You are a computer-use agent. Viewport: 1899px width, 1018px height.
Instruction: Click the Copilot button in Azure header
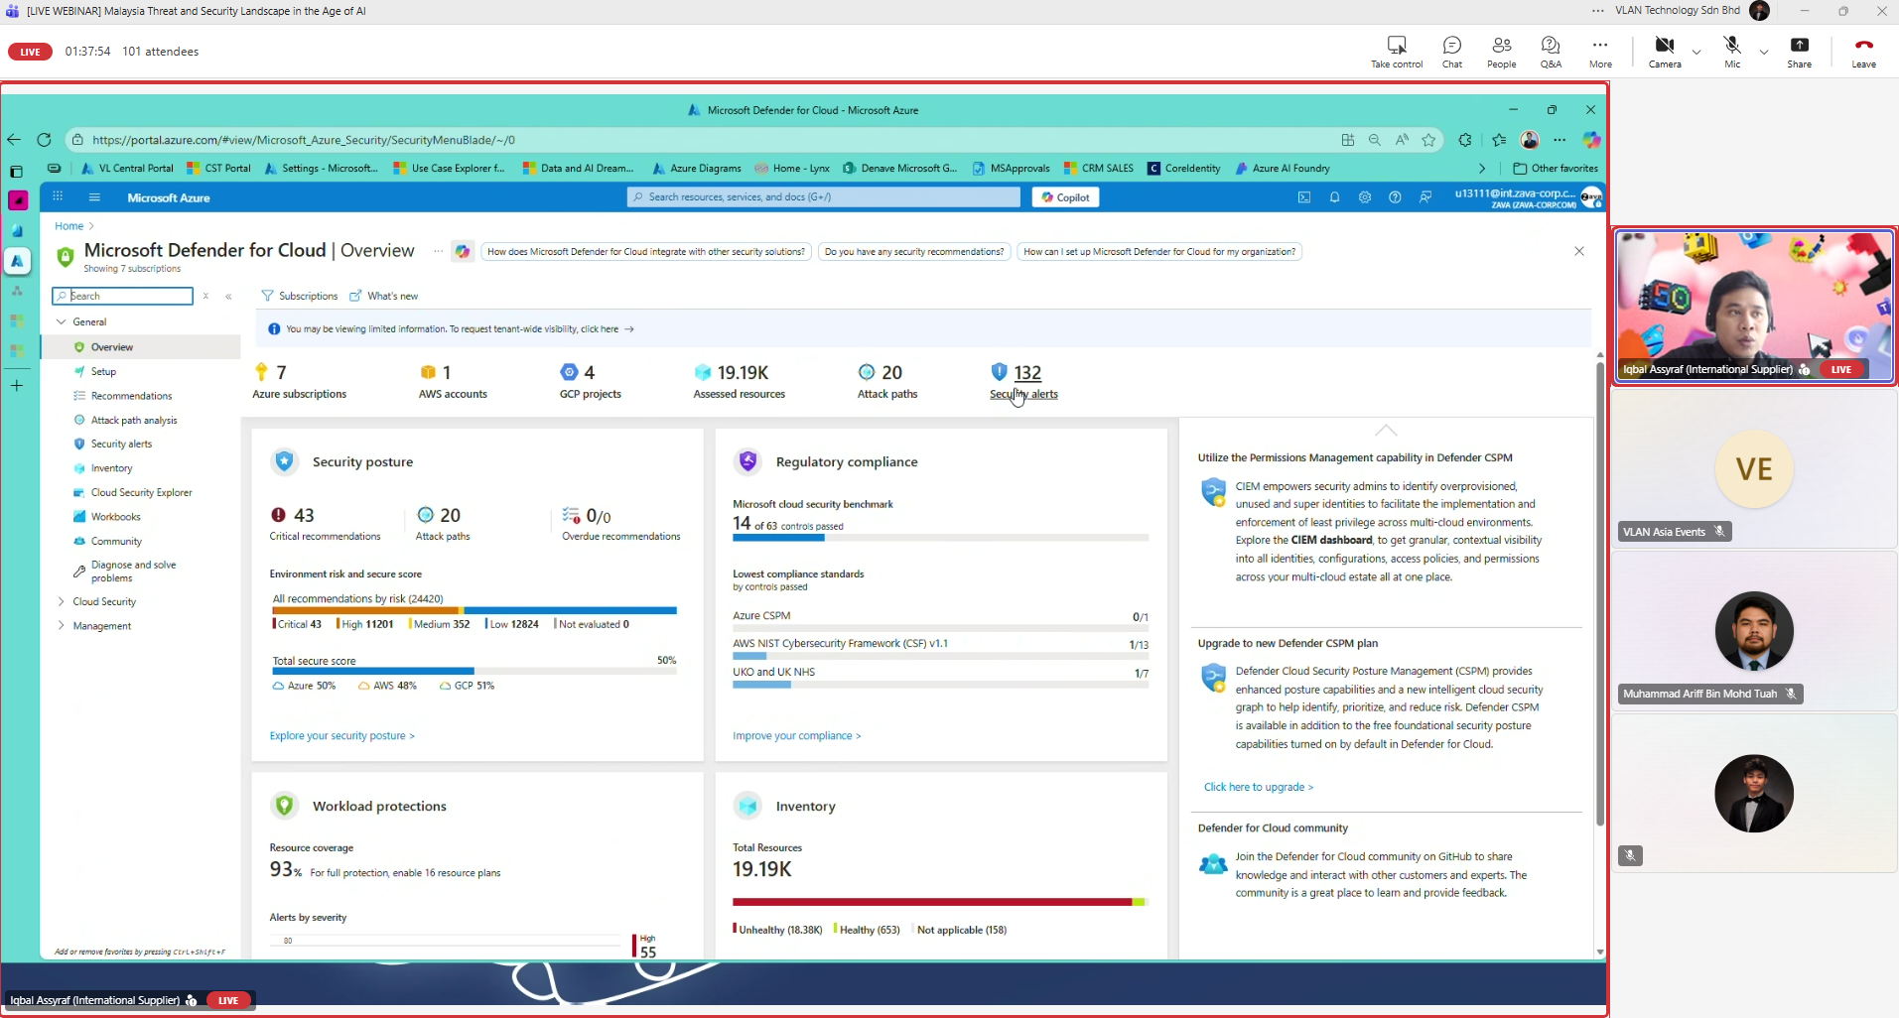1065,197
